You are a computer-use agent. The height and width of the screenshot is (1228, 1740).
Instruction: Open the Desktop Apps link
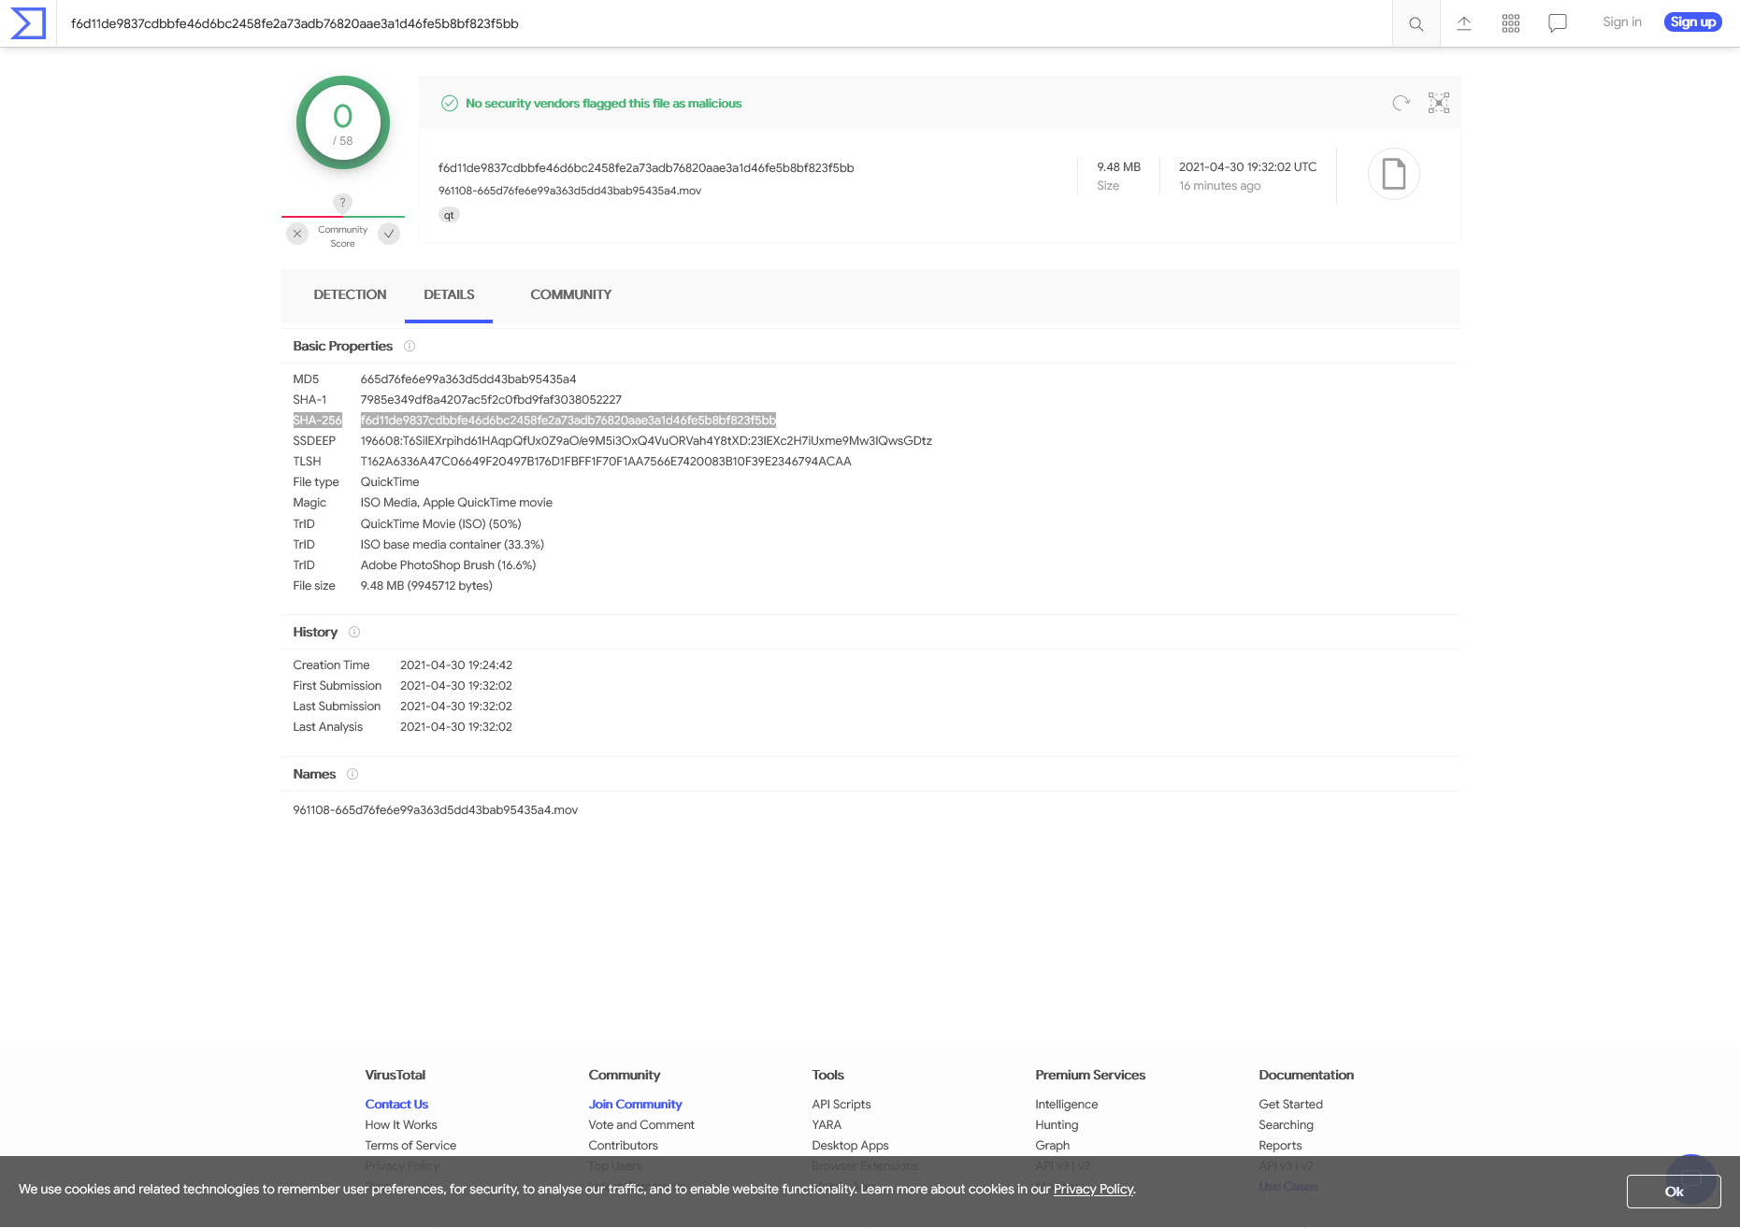[x=850, y=1145]
